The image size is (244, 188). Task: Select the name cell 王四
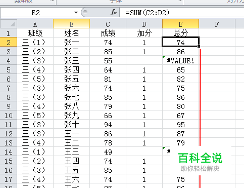click(x=71, y=161)
